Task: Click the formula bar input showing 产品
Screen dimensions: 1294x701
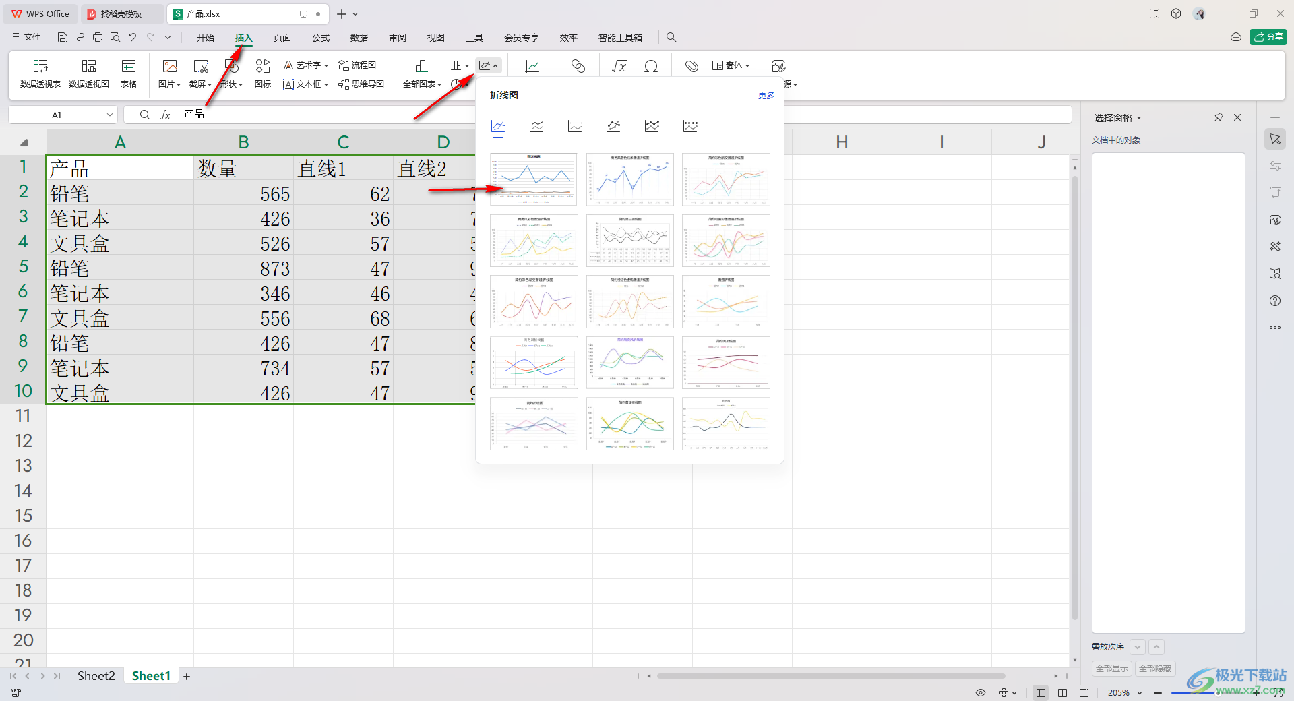Action: [627, 115]
